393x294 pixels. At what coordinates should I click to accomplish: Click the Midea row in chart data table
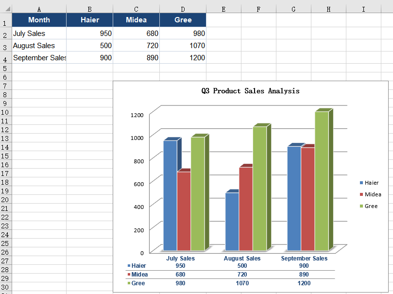230,275
